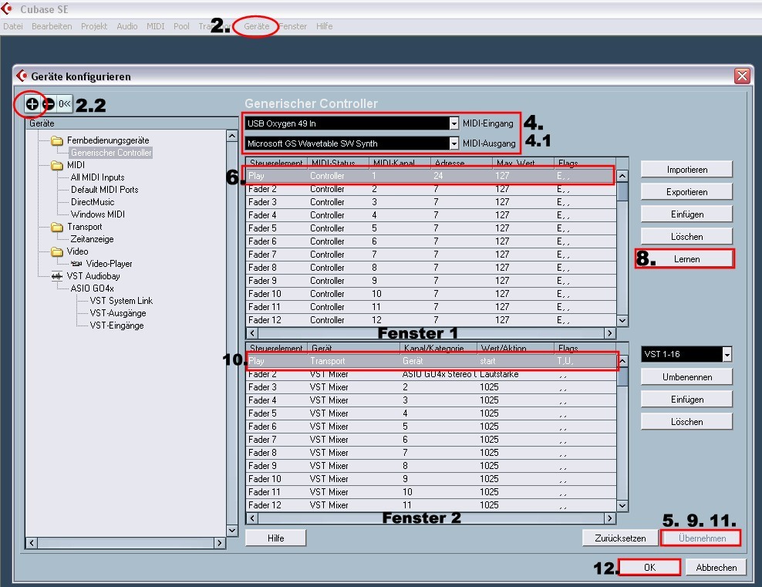Screen dimensions: 762x587
Task: Select Windows MIDI in the tree
Action: click(x=98, y=214)
